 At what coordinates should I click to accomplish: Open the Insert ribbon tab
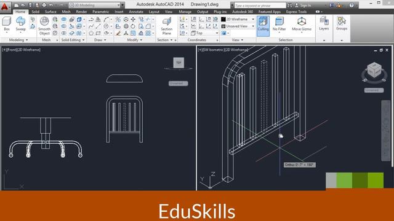(119, 12)
